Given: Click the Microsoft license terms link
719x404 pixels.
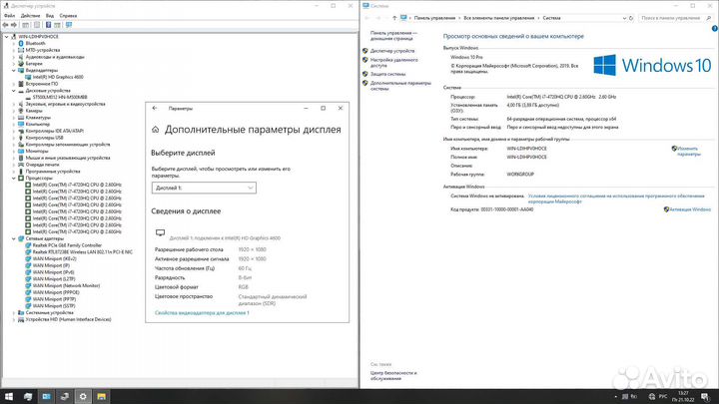Looking at the screenshot, I should tap(616, 199).
